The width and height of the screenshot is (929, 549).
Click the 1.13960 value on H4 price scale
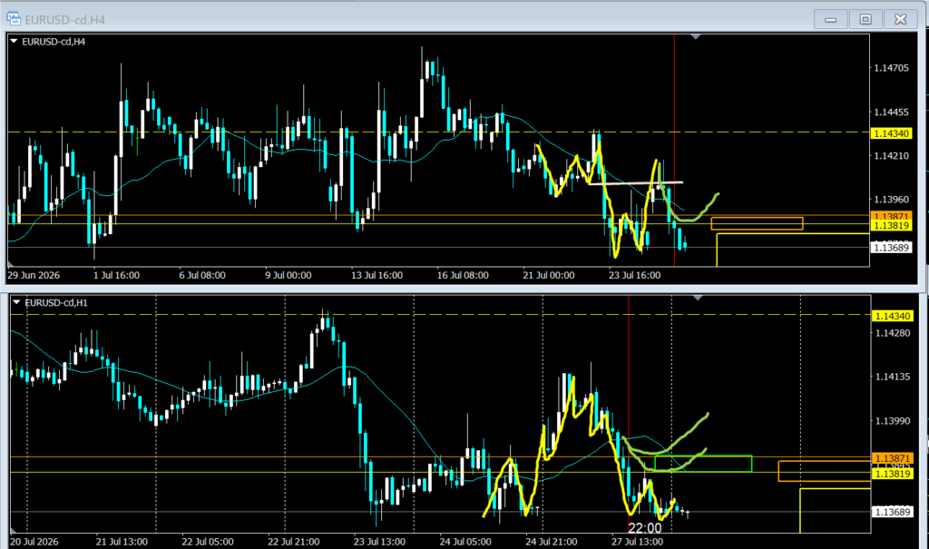click(x=892, y=200)
